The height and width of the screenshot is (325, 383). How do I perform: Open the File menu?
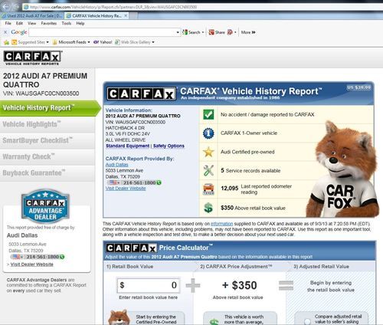[x=8, y=23]
